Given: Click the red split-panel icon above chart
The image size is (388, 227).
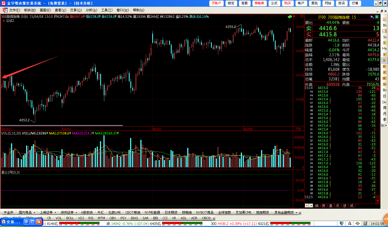Looking at the screenshot, I should 302,16.
